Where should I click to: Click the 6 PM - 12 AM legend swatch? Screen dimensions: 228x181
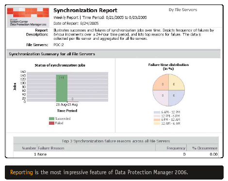tap(157, 120)
